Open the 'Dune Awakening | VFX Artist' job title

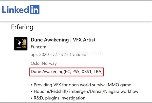(63, 40)
